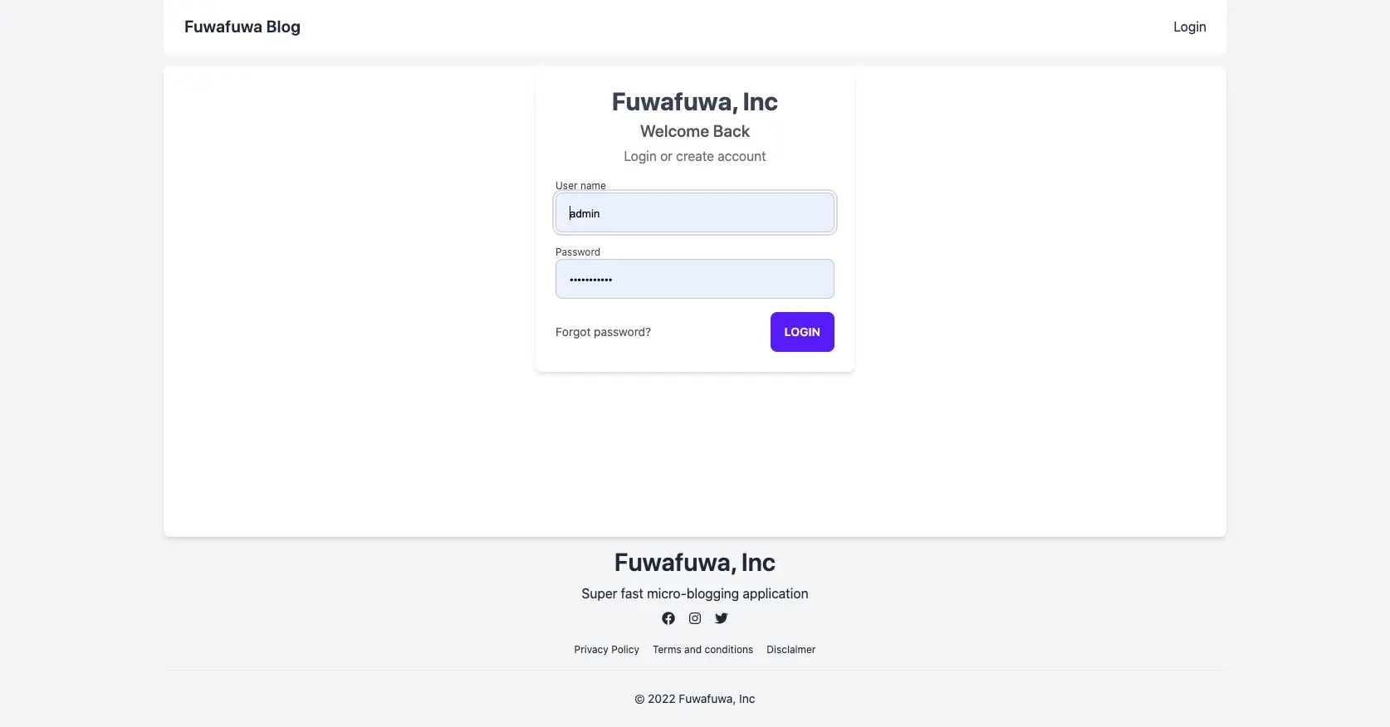Click the footer's Fuwafuwa, Inc heading

[x=695, y=563]
